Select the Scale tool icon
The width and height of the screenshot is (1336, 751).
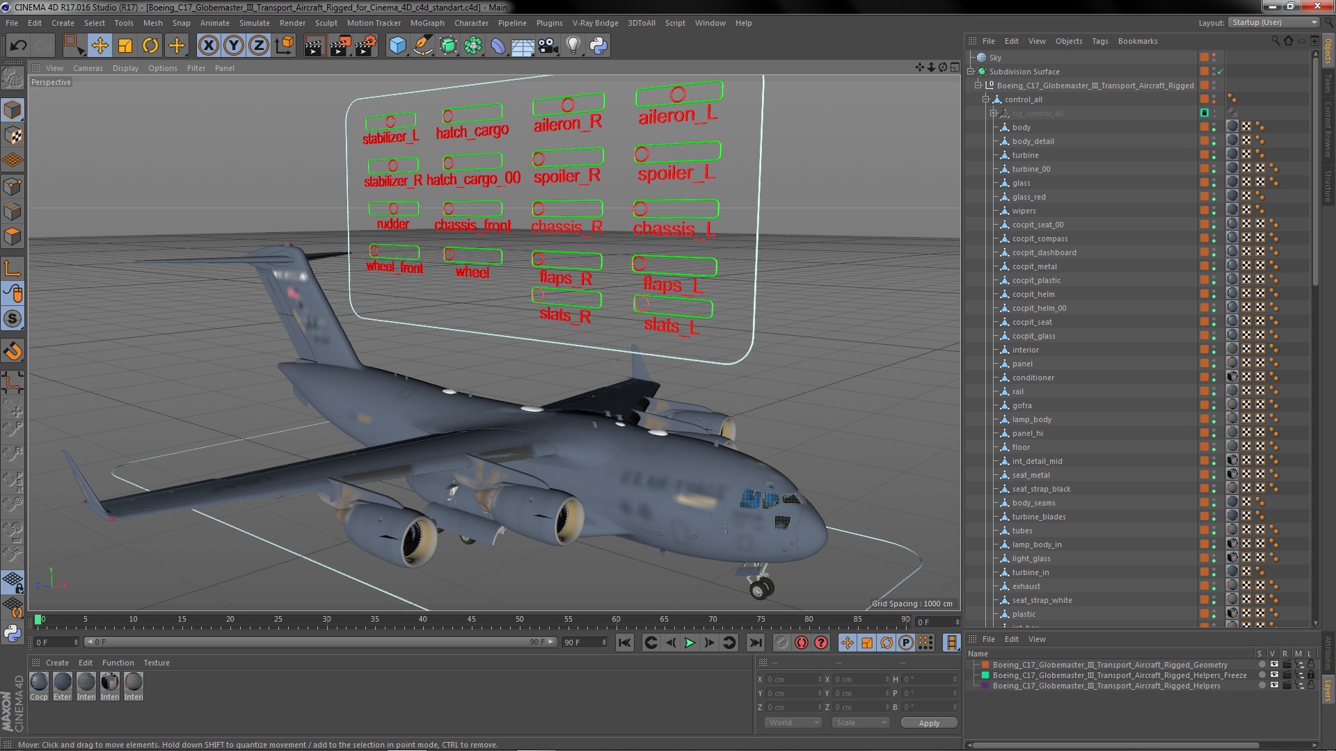click(125, 46)
